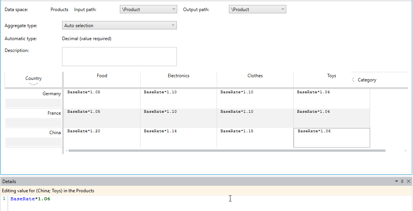Select the Food column header

click(x=102, y=76)
